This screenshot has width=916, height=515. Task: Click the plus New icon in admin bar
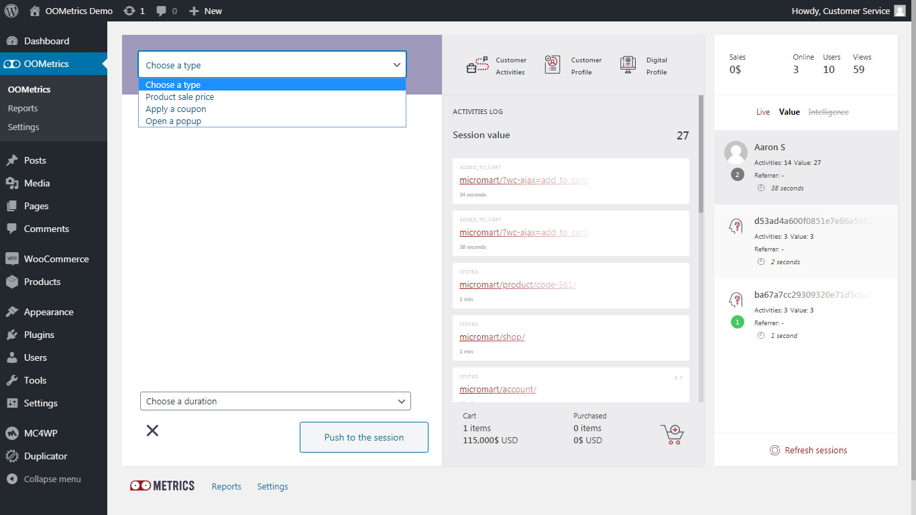click(194, 11)
